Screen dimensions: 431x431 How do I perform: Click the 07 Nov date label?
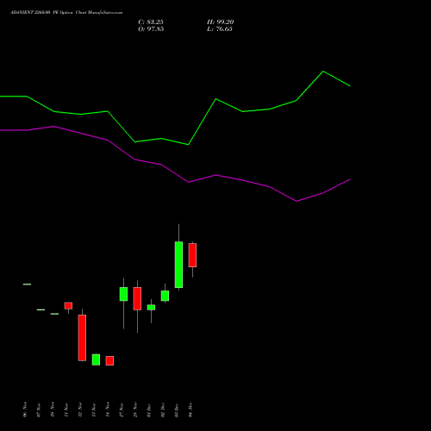coord(39,410)
